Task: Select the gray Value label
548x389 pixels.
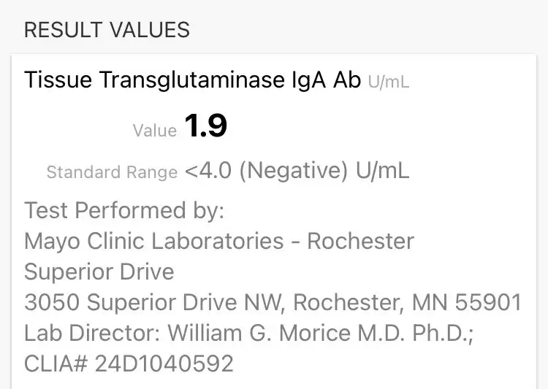Action: point(155,131)
